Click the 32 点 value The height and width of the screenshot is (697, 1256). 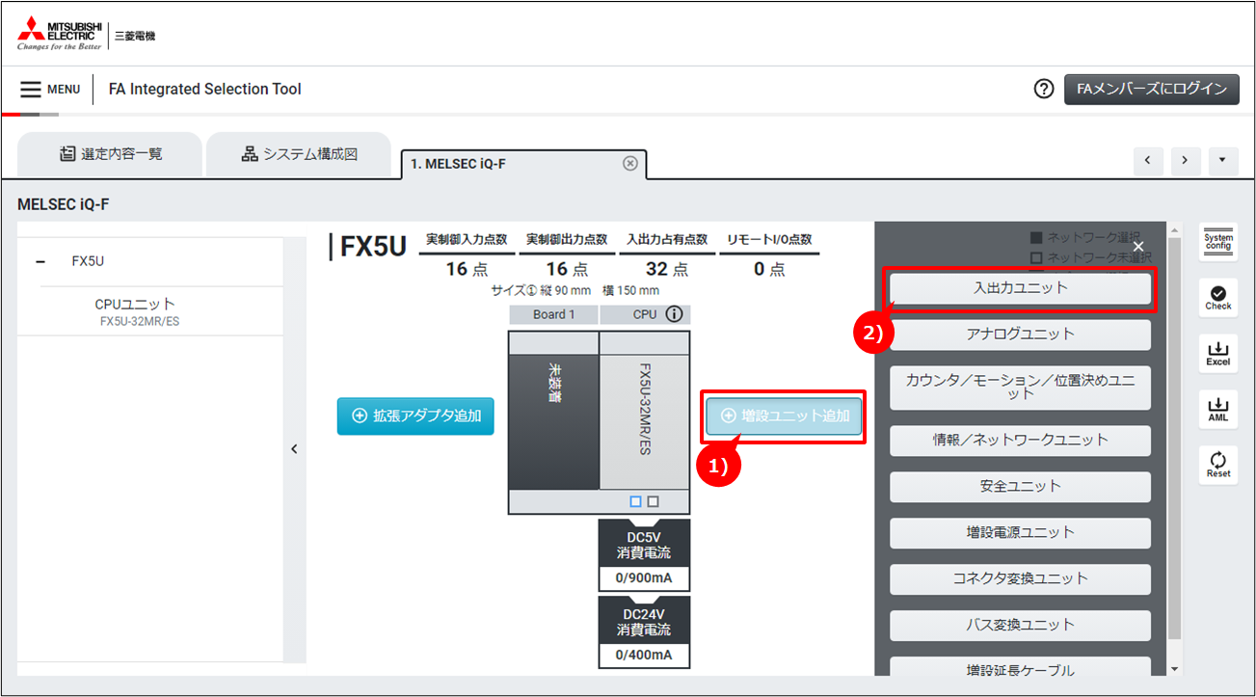[667, 270]
